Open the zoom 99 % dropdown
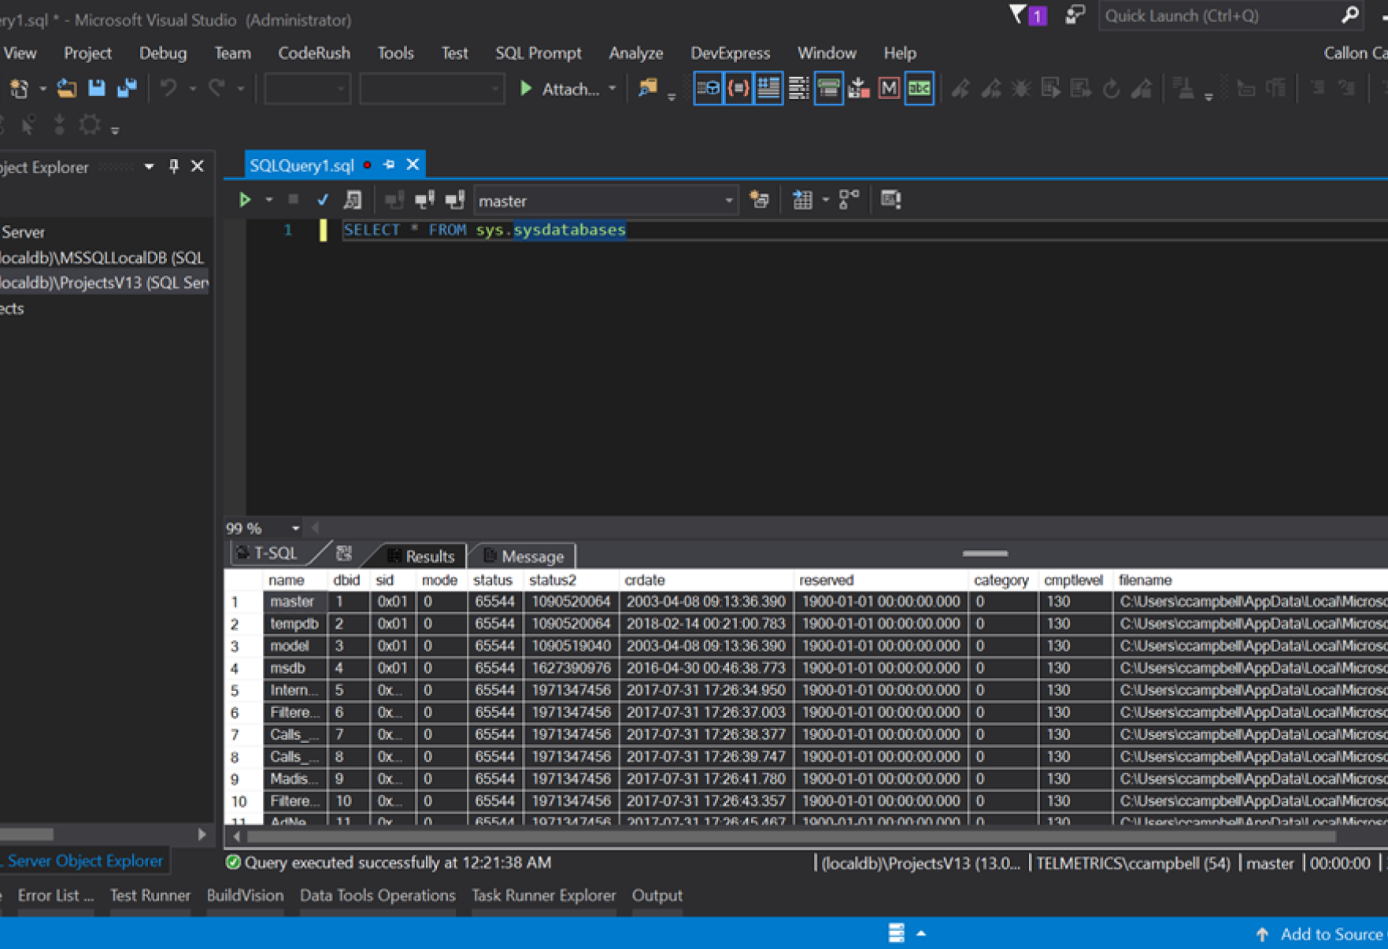 point(295,528)
